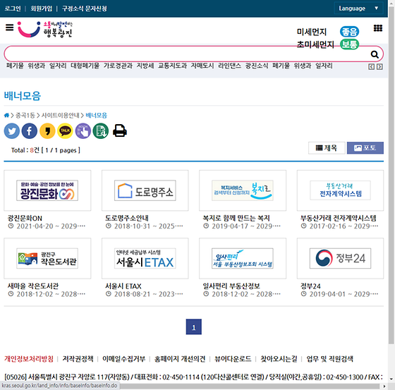Screen dimensions: 395x390
Task: Select the 라인댄스 keyword
Action: point(229,66)
